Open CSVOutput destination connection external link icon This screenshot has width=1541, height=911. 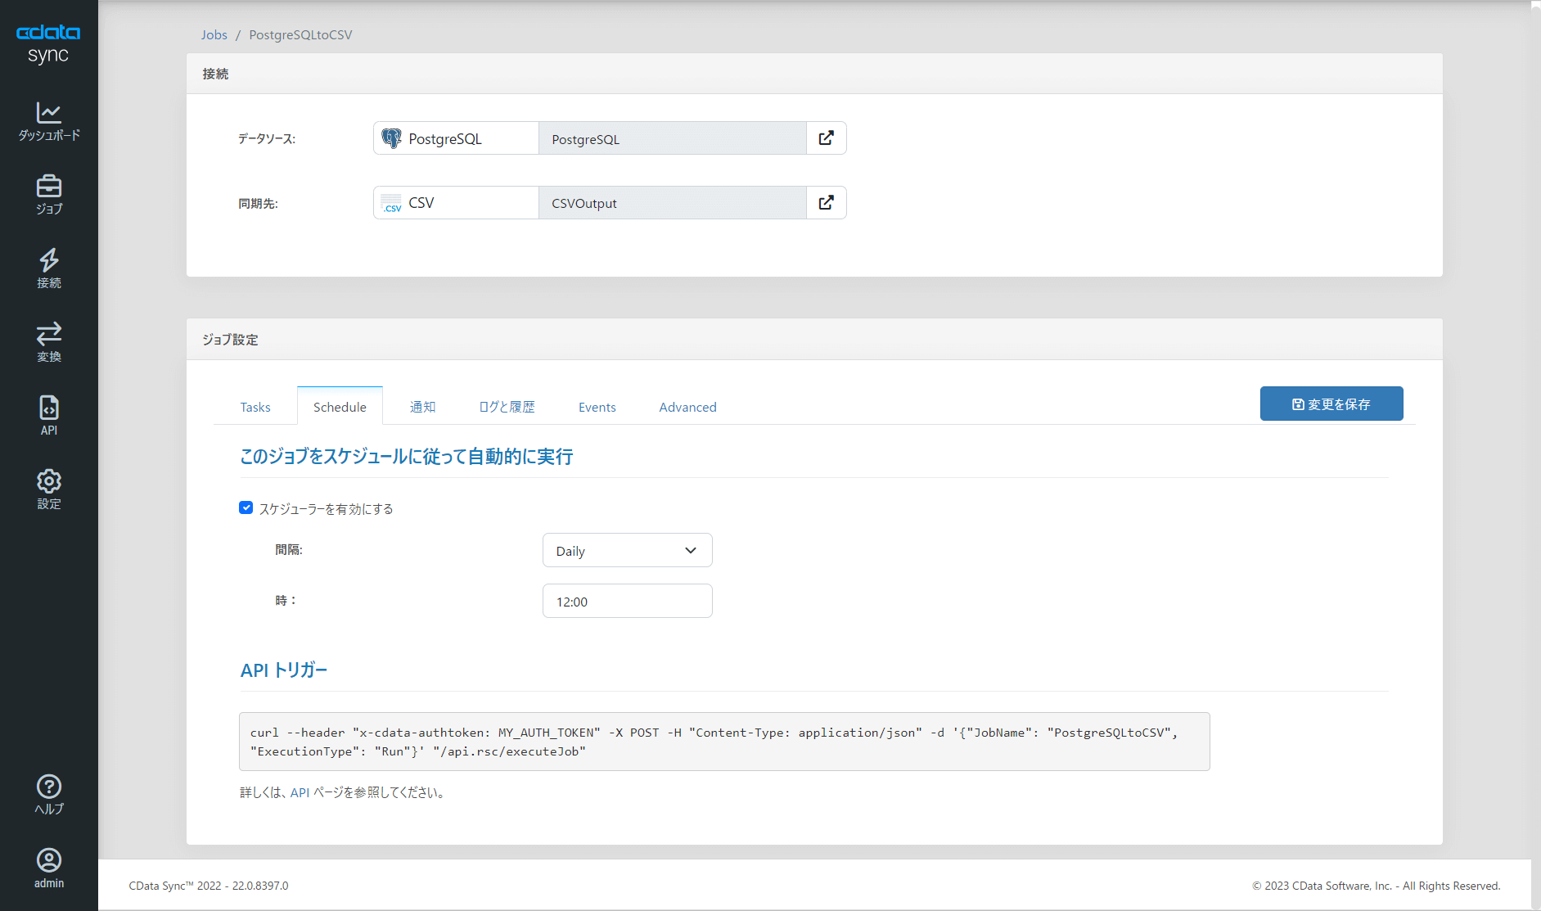coord(827,203)
